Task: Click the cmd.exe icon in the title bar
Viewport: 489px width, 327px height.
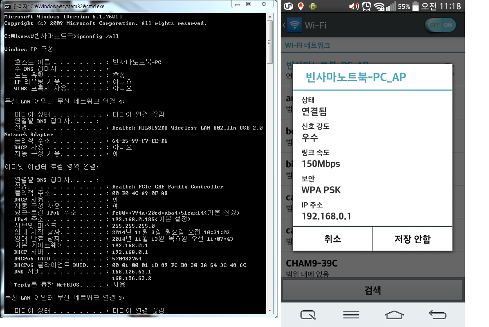Action: click(7, 6)
